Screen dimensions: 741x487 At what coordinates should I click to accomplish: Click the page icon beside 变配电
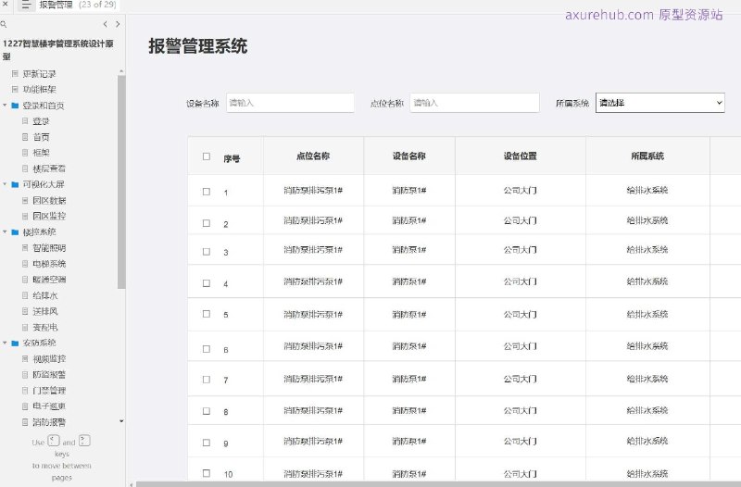tap(25, 327)
